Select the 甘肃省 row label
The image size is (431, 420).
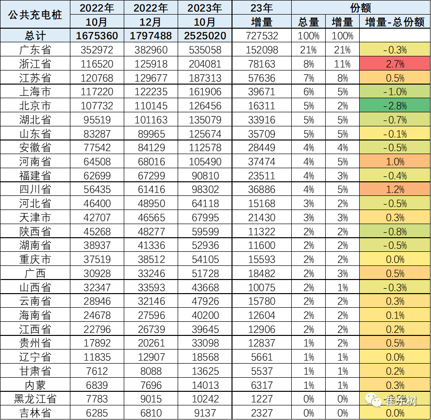click(35, 371)
